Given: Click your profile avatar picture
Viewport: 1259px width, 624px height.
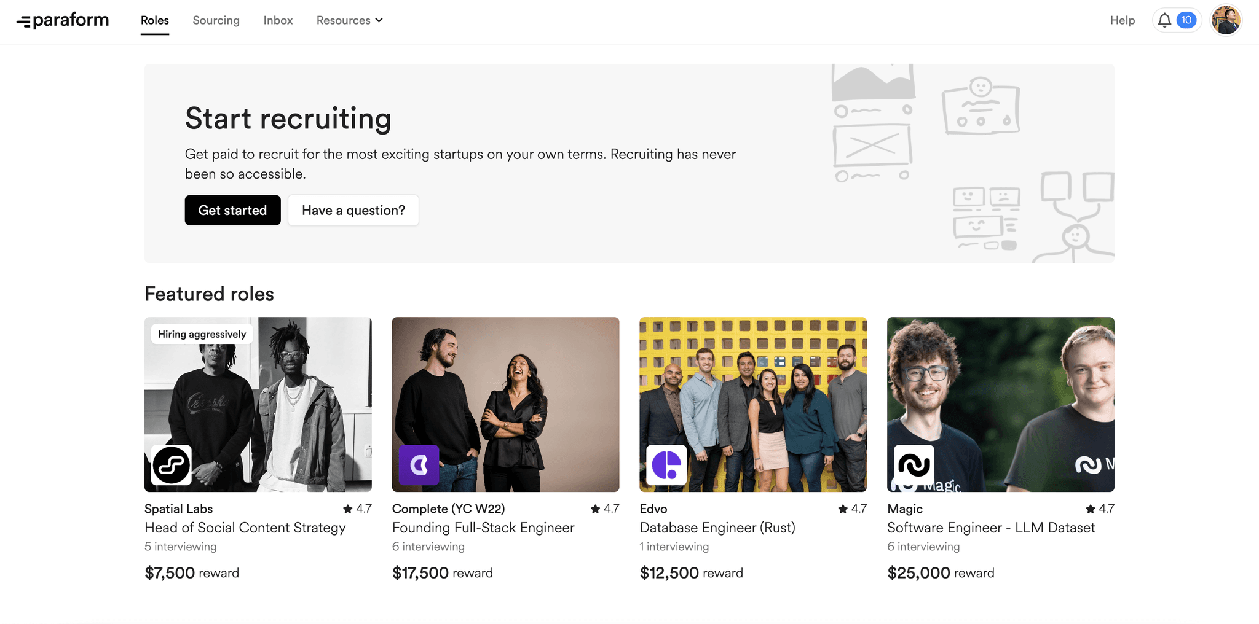Looking at the screenshot, I should pyautogui.click(x=1225, y=20).
